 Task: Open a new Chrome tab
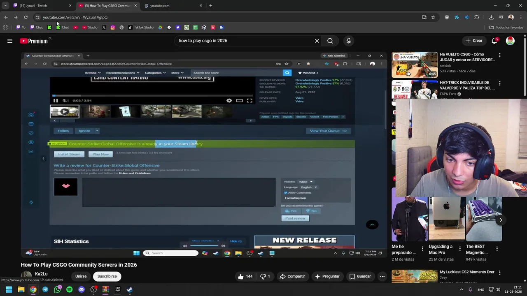(211, 6)
